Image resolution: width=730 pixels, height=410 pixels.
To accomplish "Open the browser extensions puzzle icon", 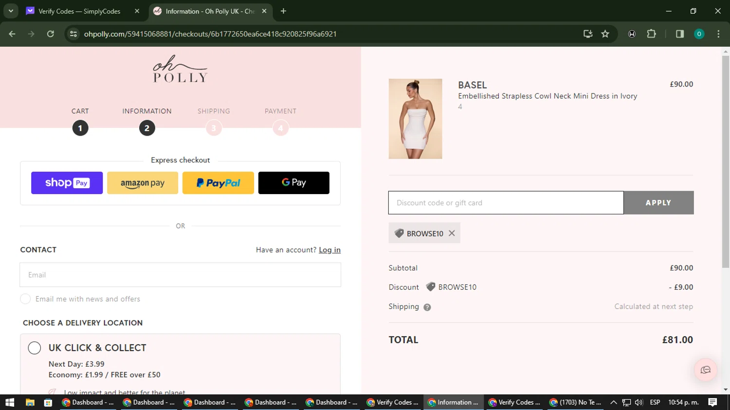I will point(651,34).
